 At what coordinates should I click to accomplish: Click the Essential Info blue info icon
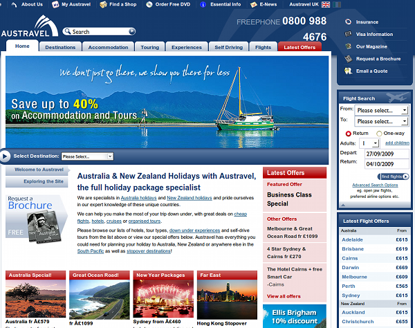pos(203,5)
